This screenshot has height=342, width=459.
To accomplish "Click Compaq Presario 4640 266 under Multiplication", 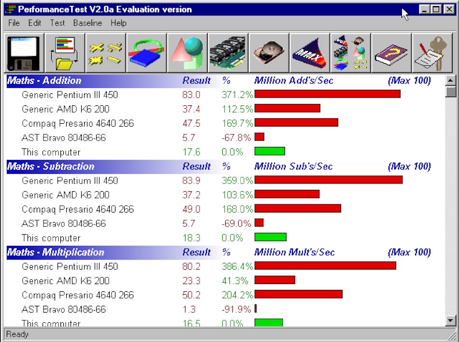I will click(78, 295).
